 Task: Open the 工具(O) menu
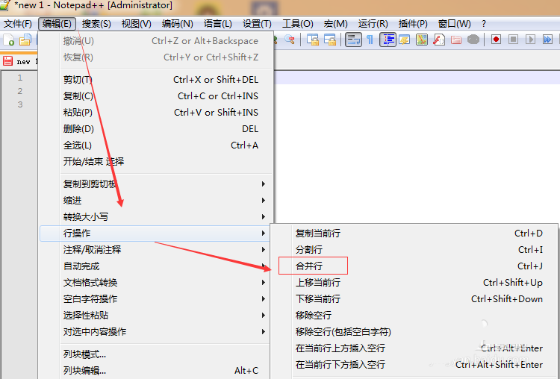(297, 24)
